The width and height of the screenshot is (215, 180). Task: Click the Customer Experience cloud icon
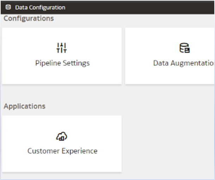click(x=62, y=136)
